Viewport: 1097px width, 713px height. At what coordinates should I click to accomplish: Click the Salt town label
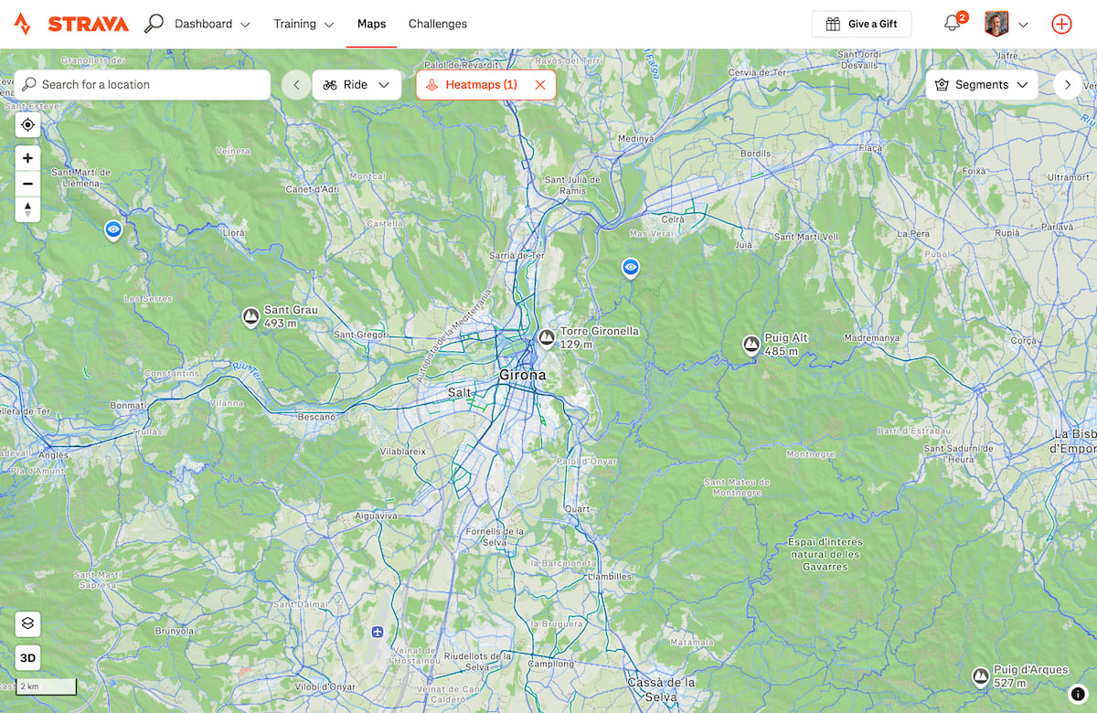(459, 392)
